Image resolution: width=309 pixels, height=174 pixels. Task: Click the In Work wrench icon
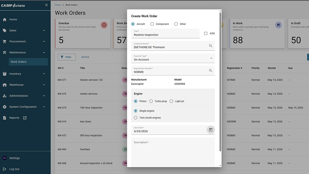coord(278,25)
